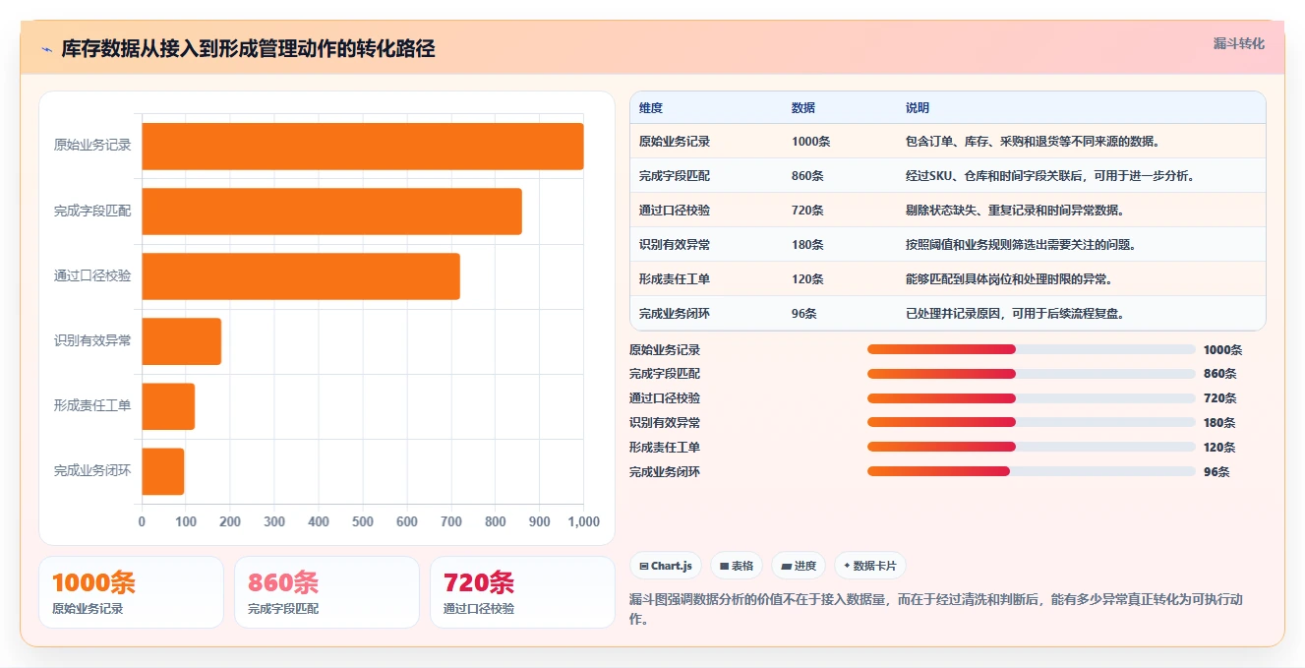Click the 500 x-axis tick label
The height and width of the screenshot is (668, 1305).
[363, 521]
